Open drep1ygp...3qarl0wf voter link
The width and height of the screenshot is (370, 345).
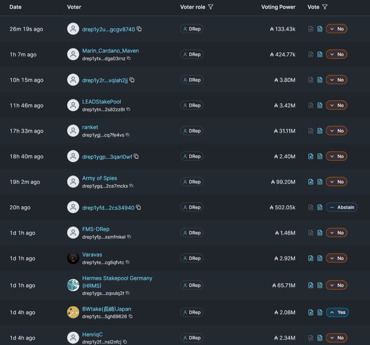click(107, 157)
